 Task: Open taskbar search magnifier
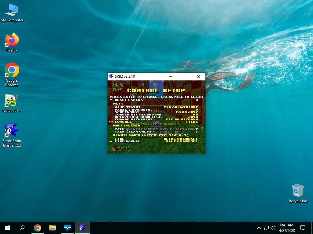coord(22,228)
